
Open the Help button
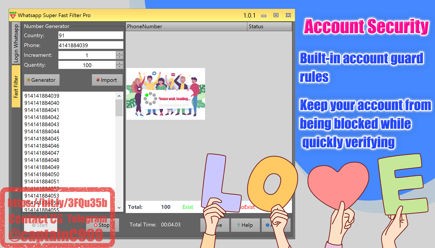245,225
